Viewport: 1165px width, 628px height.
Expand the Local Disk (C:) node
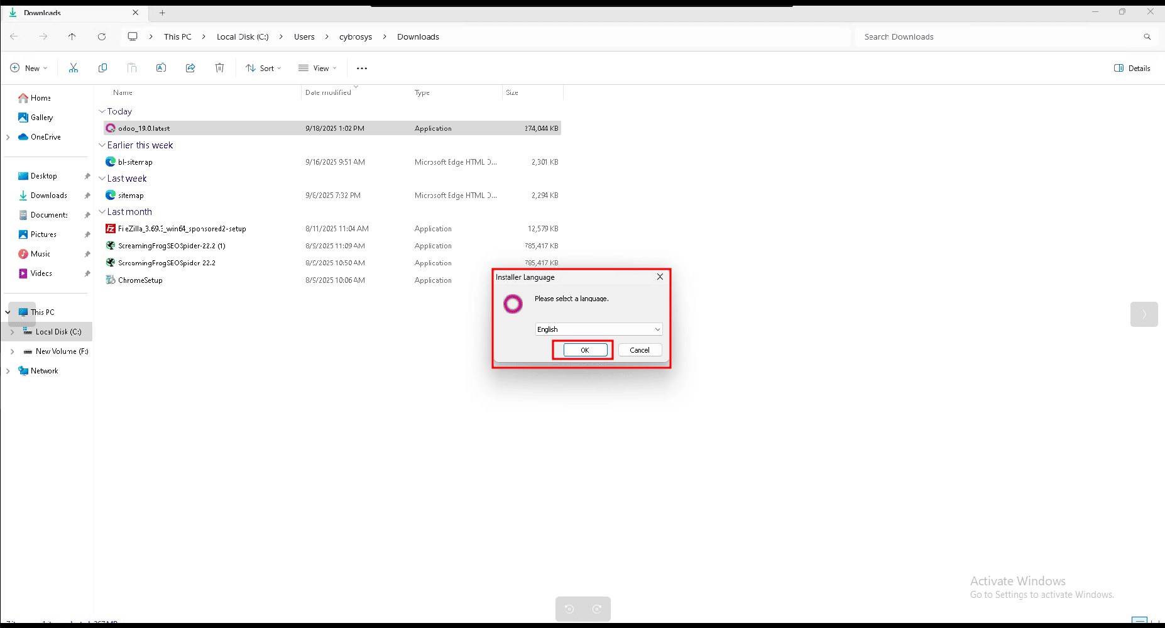click(12, 332)
